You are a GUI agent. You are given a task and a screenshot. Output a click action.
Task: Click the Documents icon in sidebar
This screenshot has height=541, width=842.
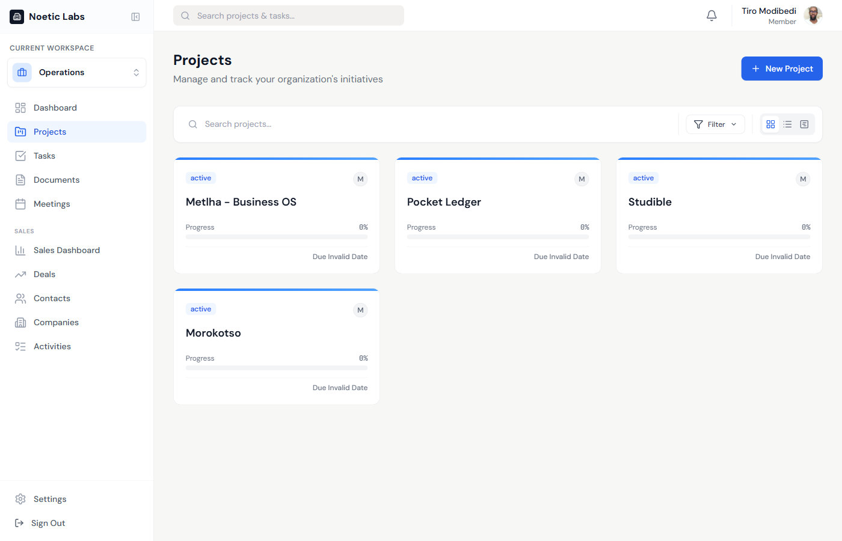tap(20, 179)
